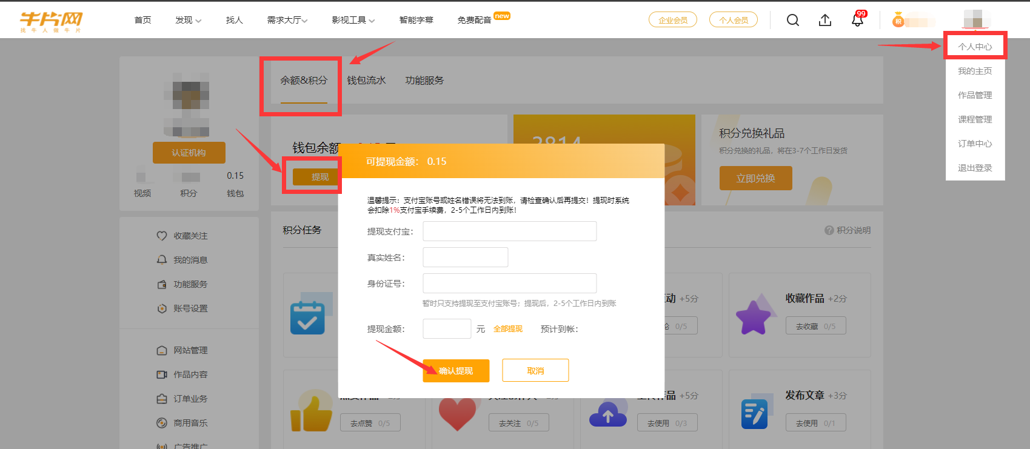Open 收藏关注 heart icon in sidebar
The image size is (1030, 449).
point(162,236)
